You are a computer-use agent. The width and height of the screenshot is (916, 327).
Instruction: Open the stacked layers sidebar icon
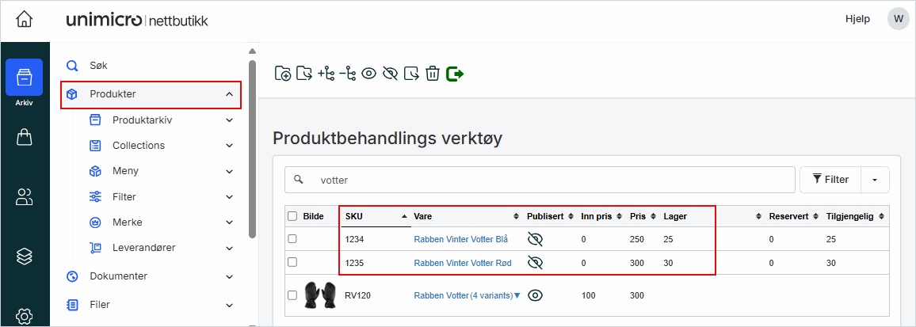[x=25, y=256]
